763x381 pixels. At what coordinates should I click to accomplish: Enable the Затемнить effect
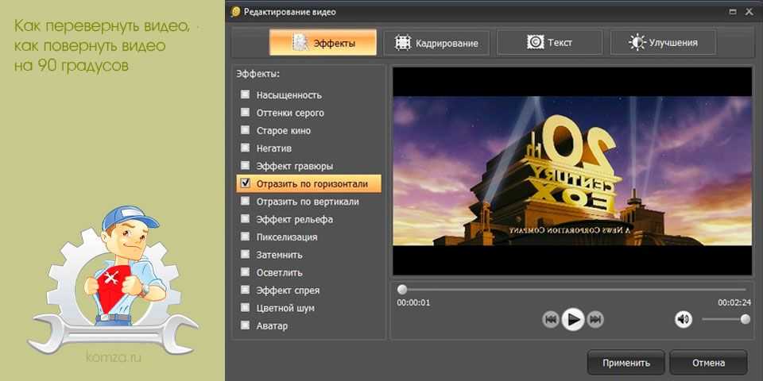tap(246, 254)
